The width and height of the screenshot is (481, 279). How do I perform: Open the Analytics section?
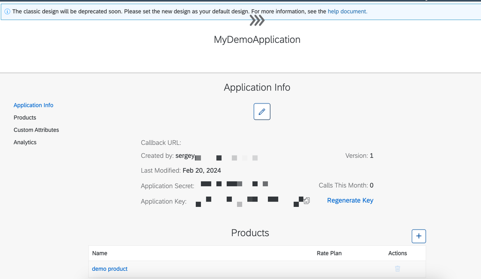tap(25, 142)
